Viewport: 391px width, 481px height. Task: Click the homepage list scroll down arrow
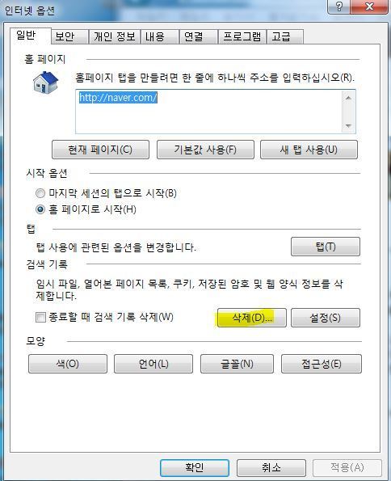[x=348, y=126]
